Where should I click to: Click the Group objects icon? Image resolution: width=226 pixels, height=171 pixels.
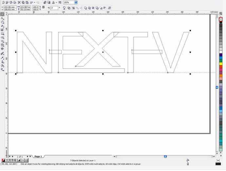73,8
